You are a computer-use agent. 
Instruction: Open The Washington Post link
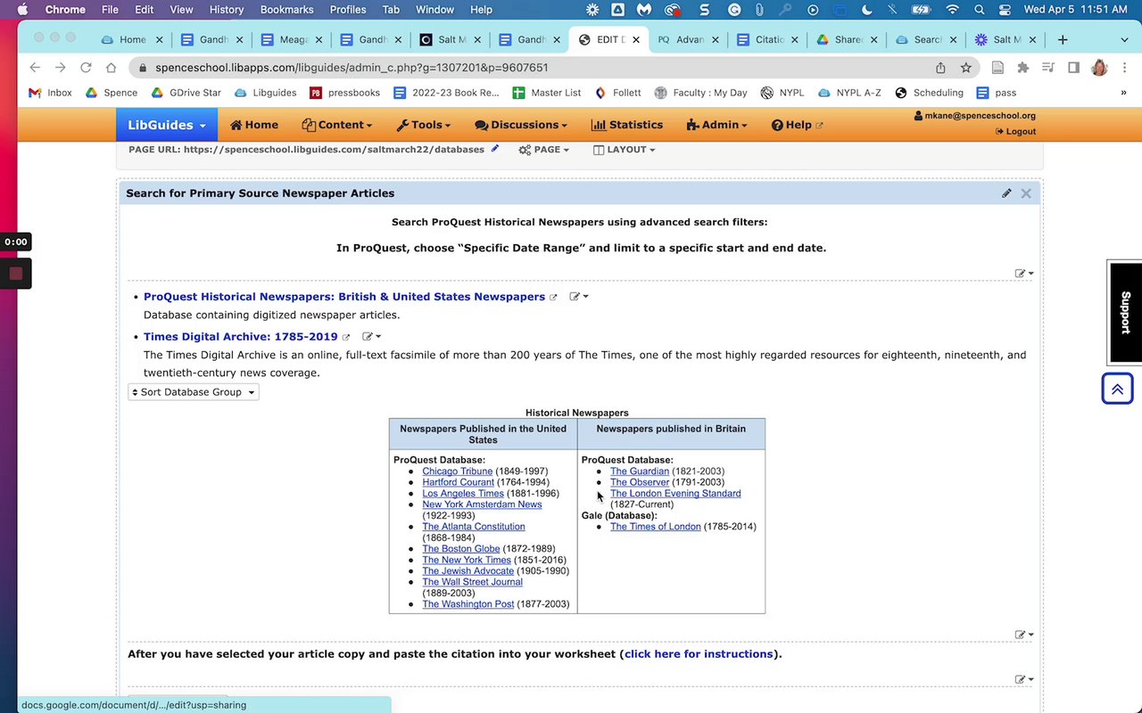point(468,604)
